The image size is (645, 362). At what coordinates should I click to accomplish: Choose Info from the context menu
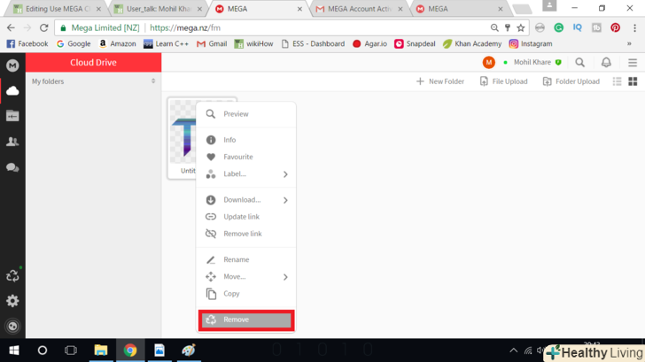[x=246, y=140]
